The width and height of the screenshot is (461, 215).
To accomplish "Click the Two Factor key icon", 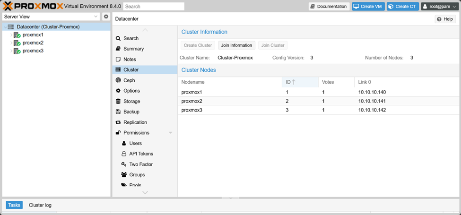I will coord(124,164).
